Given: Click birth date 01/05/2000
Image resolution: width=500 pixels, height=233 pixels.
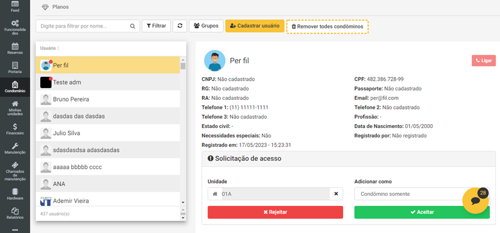Looking at the screenshot, I should [419, 126].
